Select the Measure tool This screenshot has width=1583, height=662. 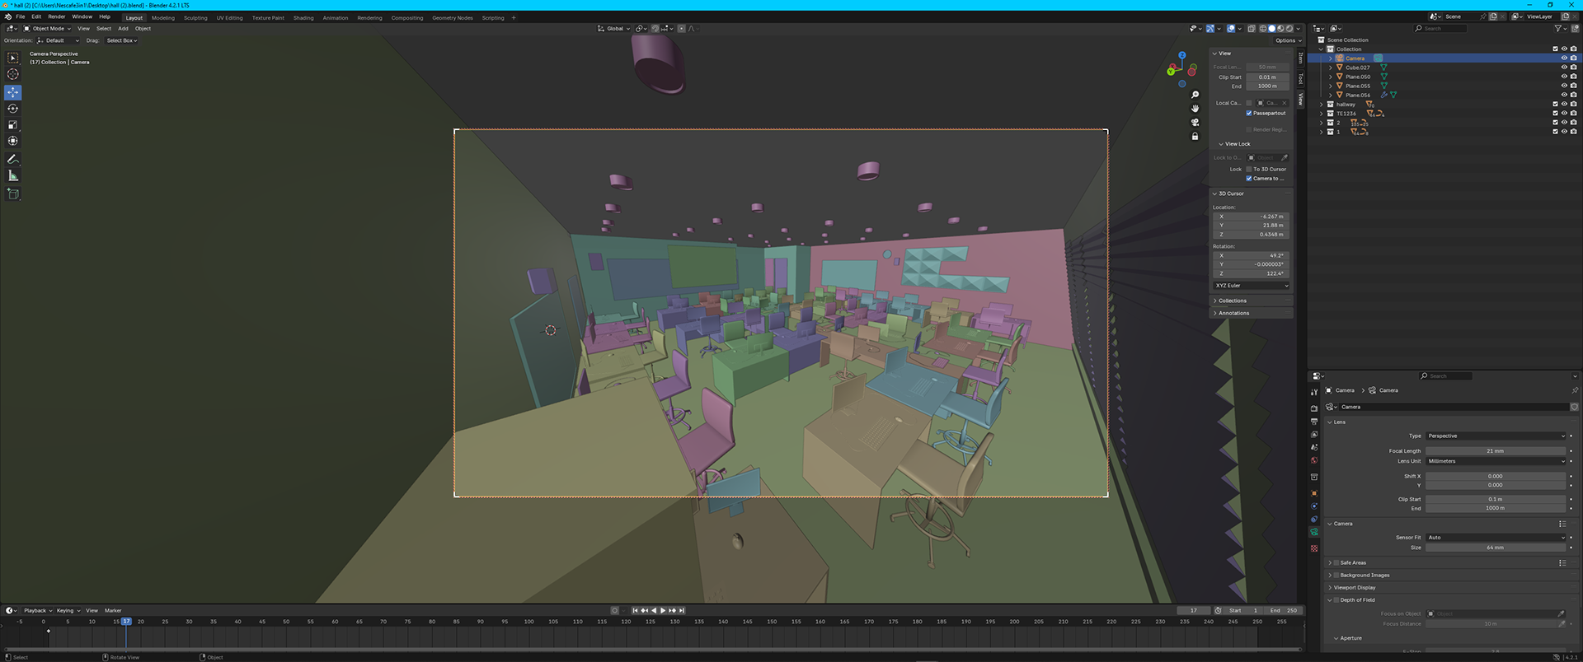click(12, 175)
